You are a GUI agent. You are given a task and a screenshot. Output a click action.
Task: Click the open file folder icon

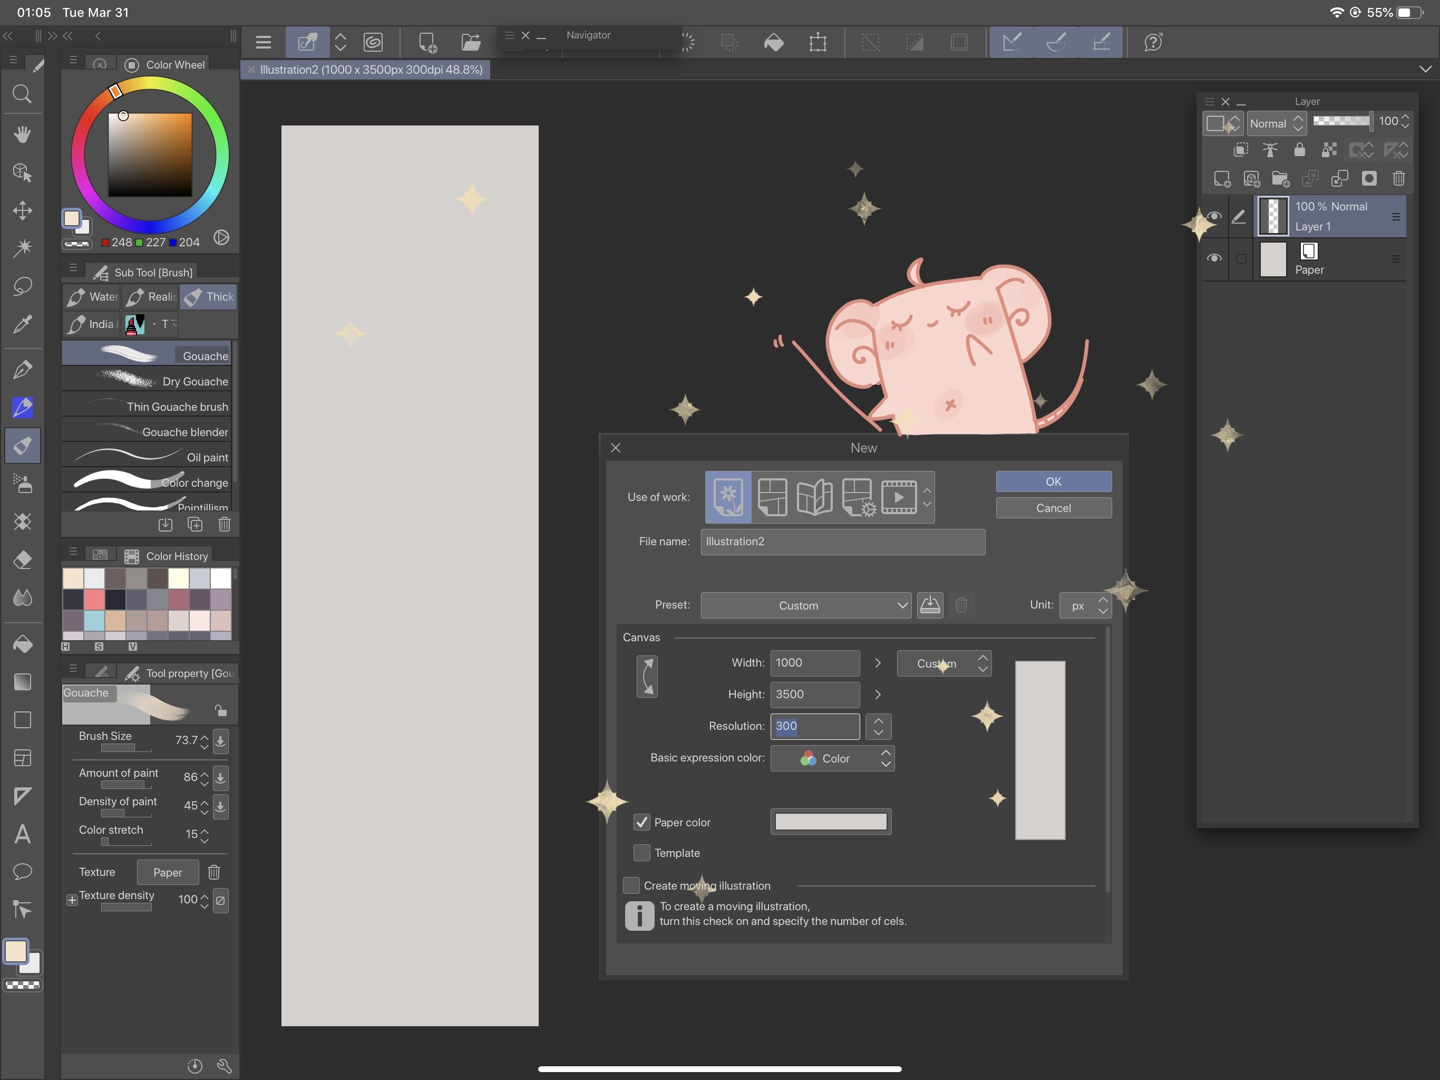pyautogui.click(x=471, y=43)
